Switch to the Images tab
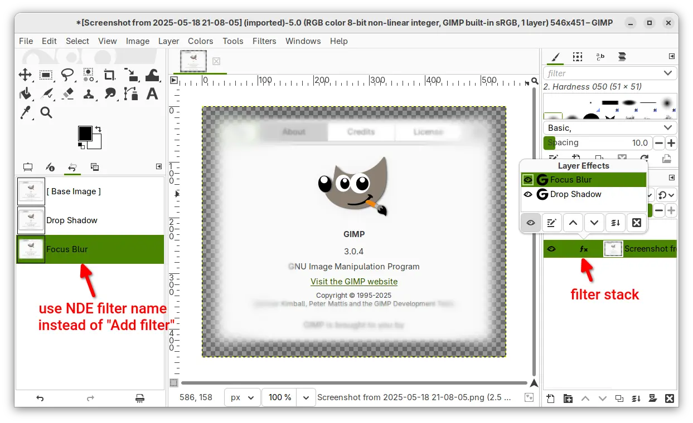 tap(94, 167)
